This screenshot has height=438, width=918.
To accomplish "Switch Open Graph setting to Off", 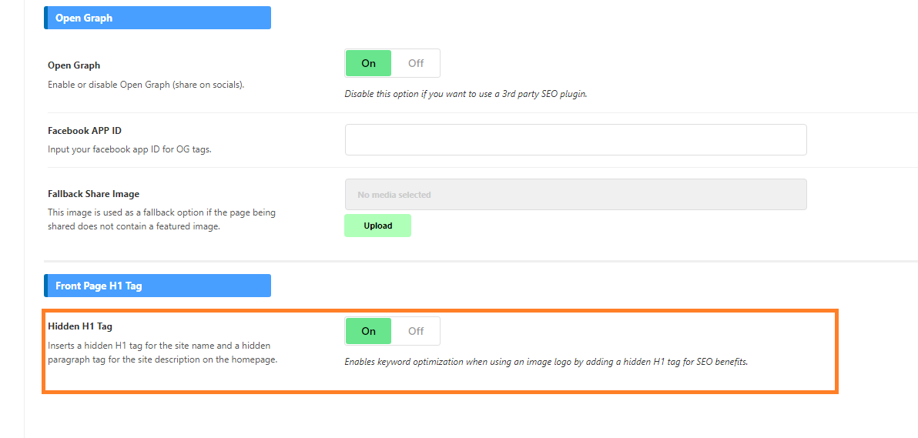I will pyautogui.click(x=416, y=63).
